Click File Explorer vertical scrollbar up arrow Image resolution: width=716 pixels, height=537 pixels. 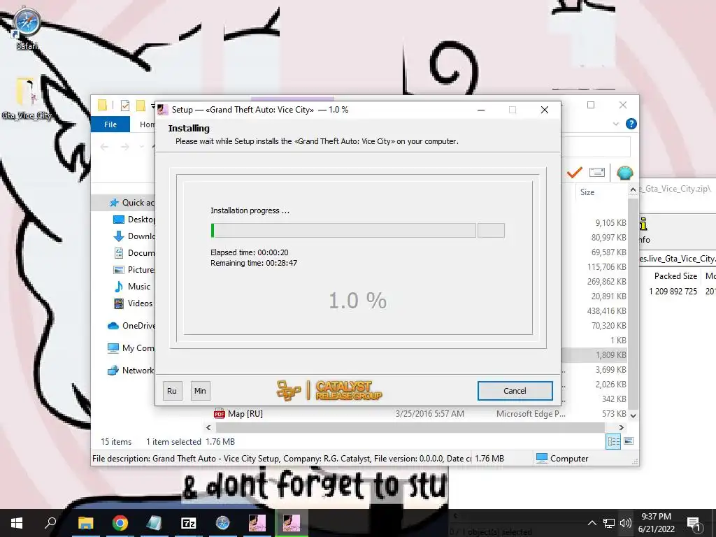pyautogui.click(x=633, y=189)
